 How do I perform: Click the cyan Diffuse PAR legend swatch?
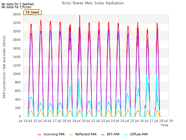click(x=126, y=135)
